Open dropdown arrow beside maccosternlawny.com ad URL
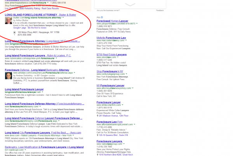The height and width of the screenshot is (156, 233). (x=126, y=40)
